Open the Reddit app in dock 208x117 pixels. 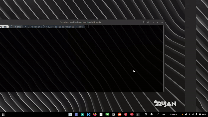[x=120, y=114]
